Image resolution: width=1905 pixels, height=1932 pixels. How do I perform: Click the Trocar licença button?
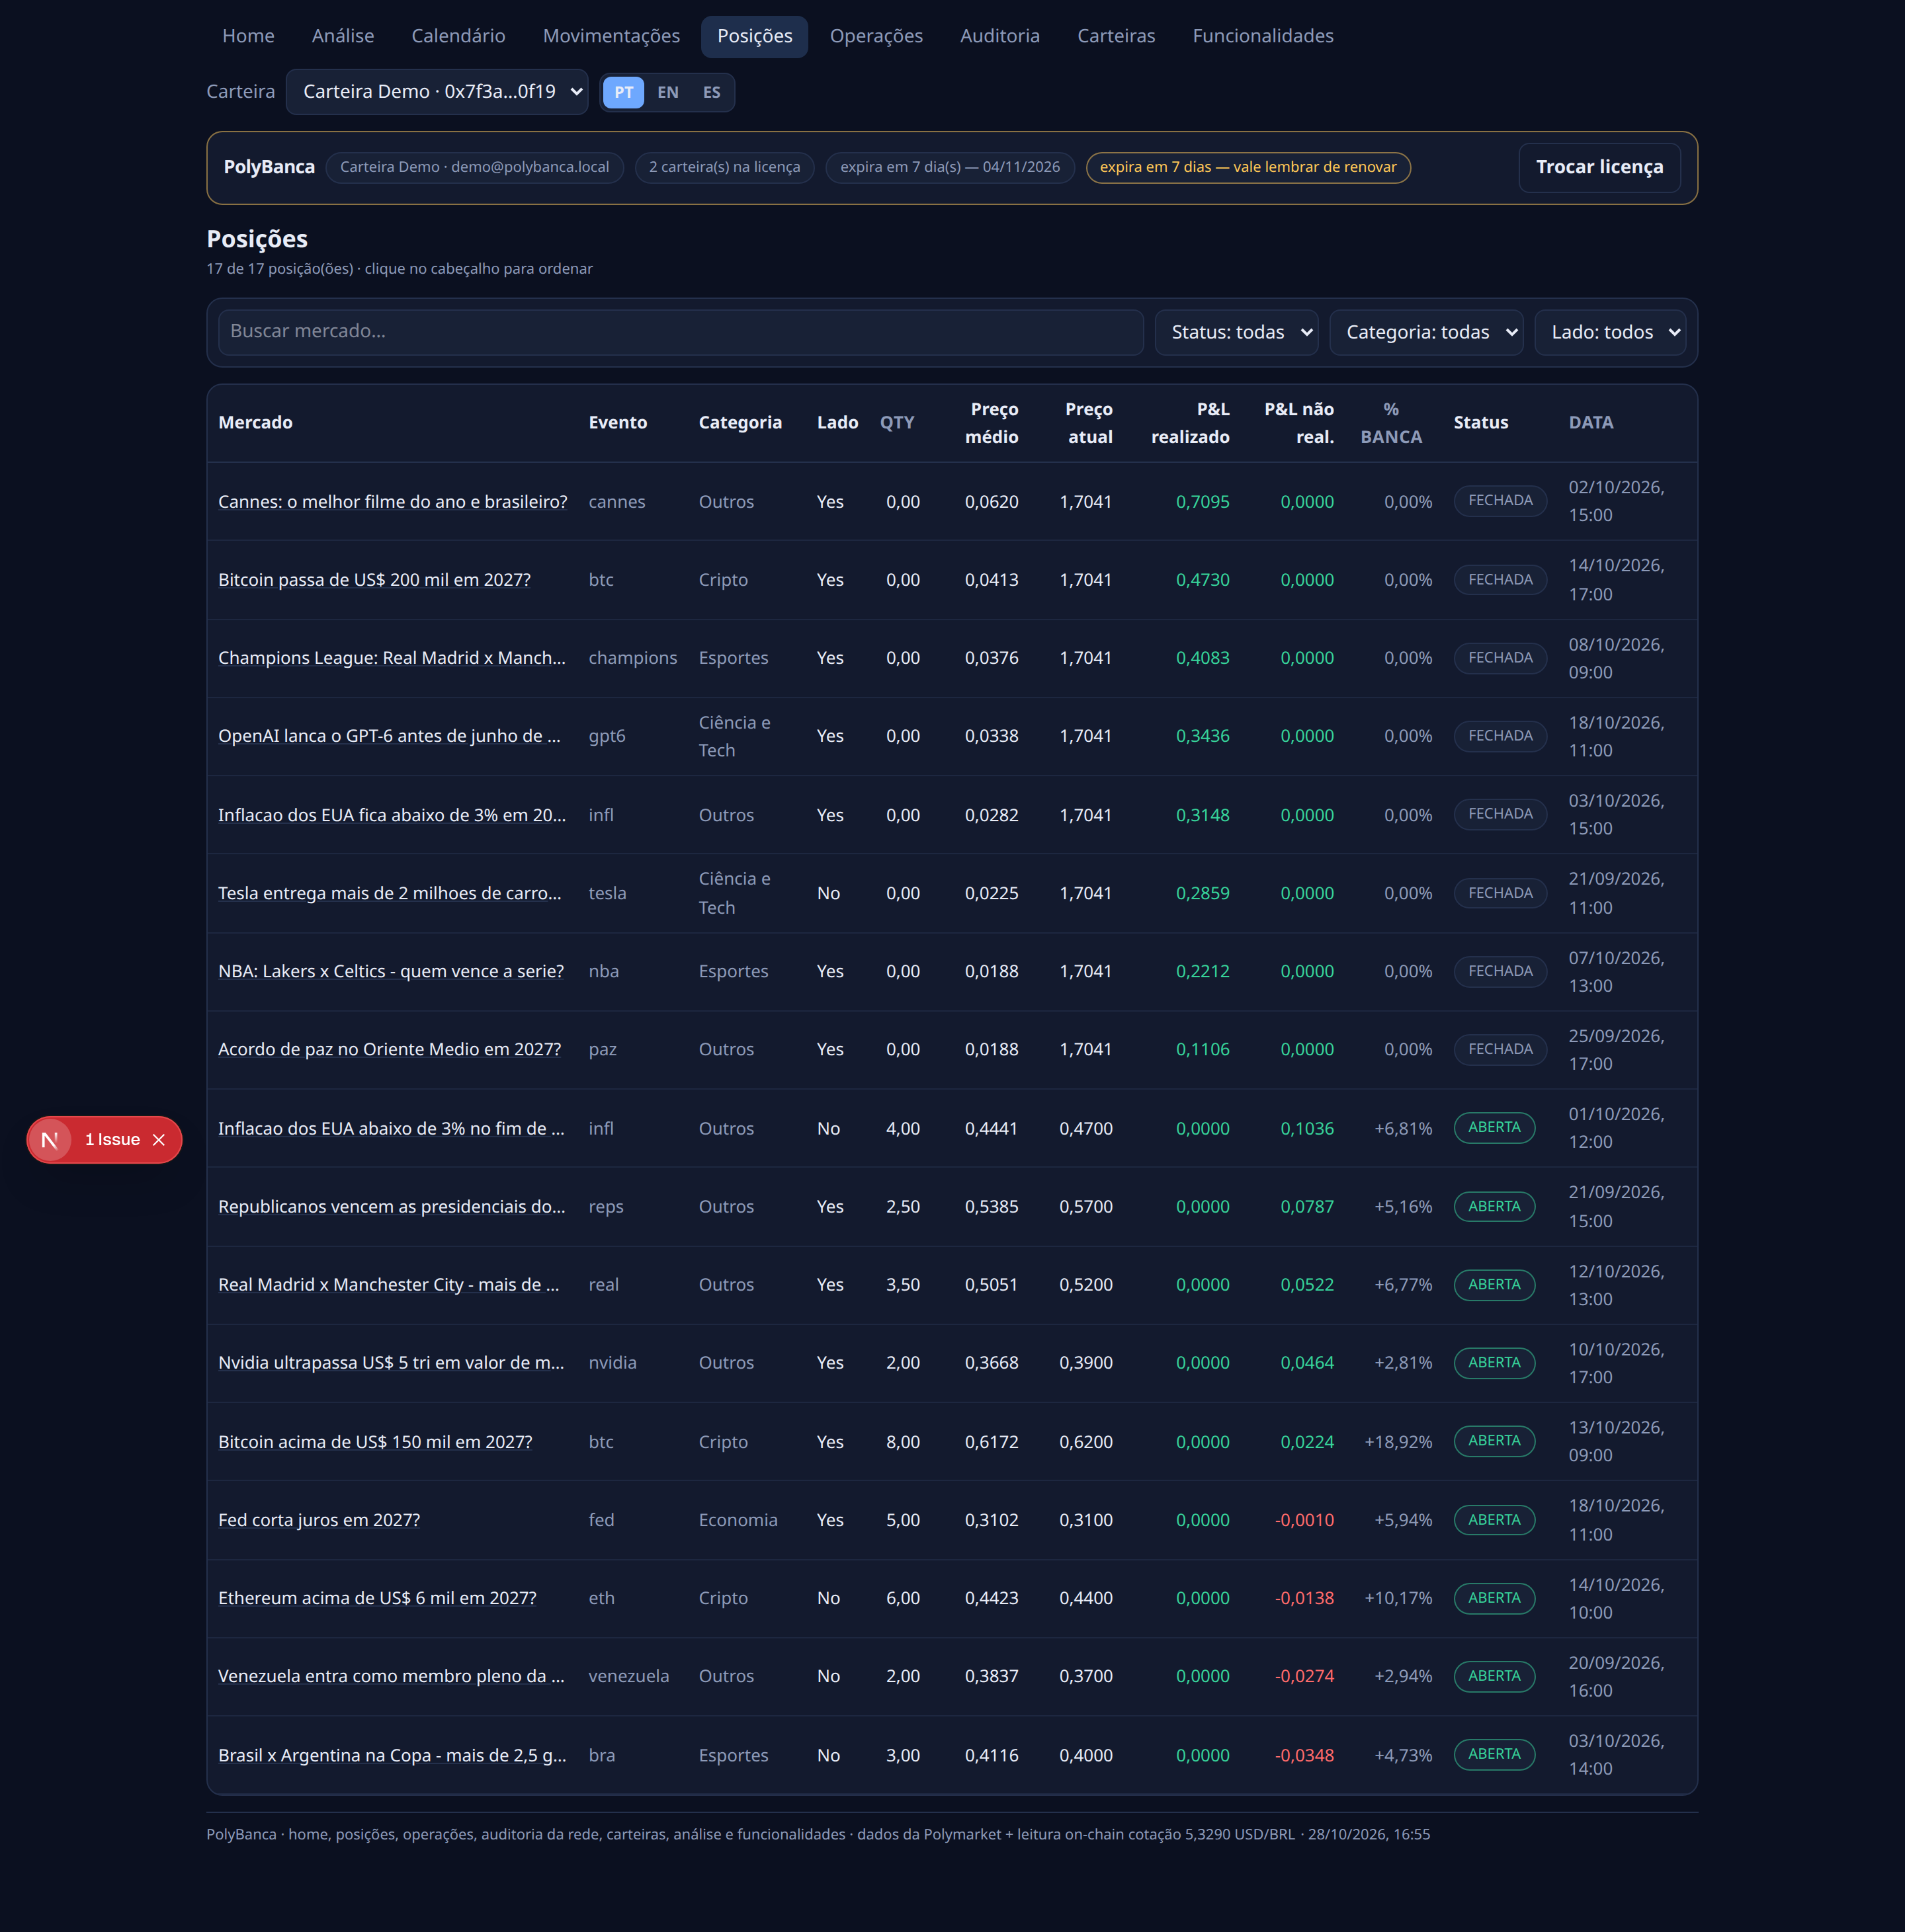1599,167
